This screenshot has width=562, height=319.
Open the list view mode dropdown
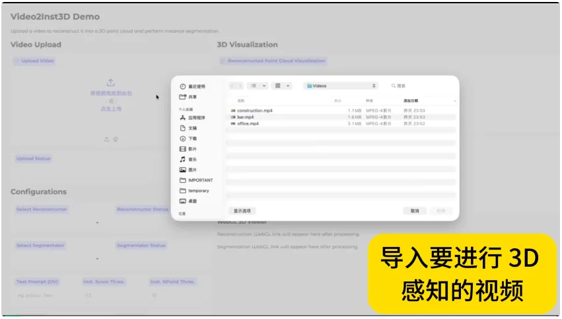pyautogui.click(x=258, y=86)
